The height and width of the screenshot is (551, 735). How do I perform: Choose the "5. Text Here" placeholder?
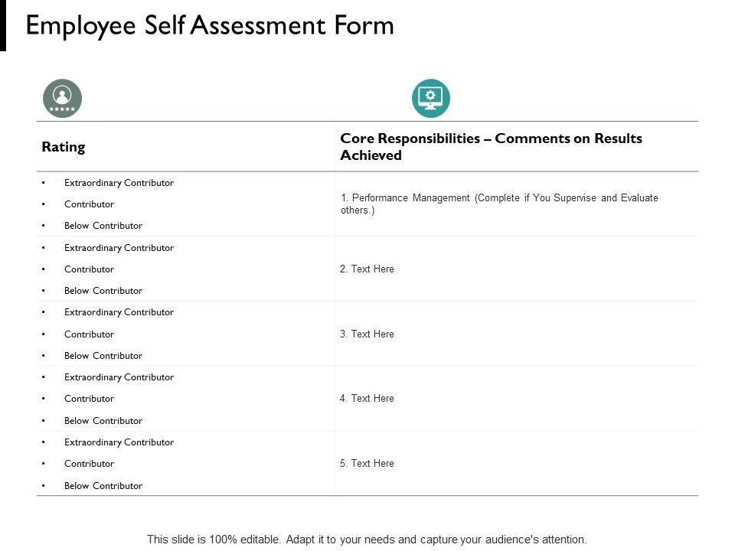[x=367, y=464]
